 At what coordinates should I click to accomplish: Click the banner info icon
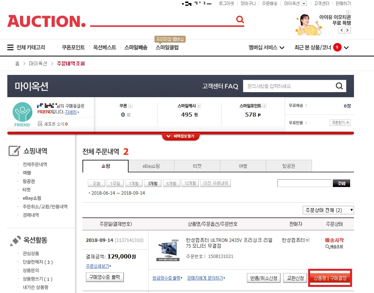[348, 12]
